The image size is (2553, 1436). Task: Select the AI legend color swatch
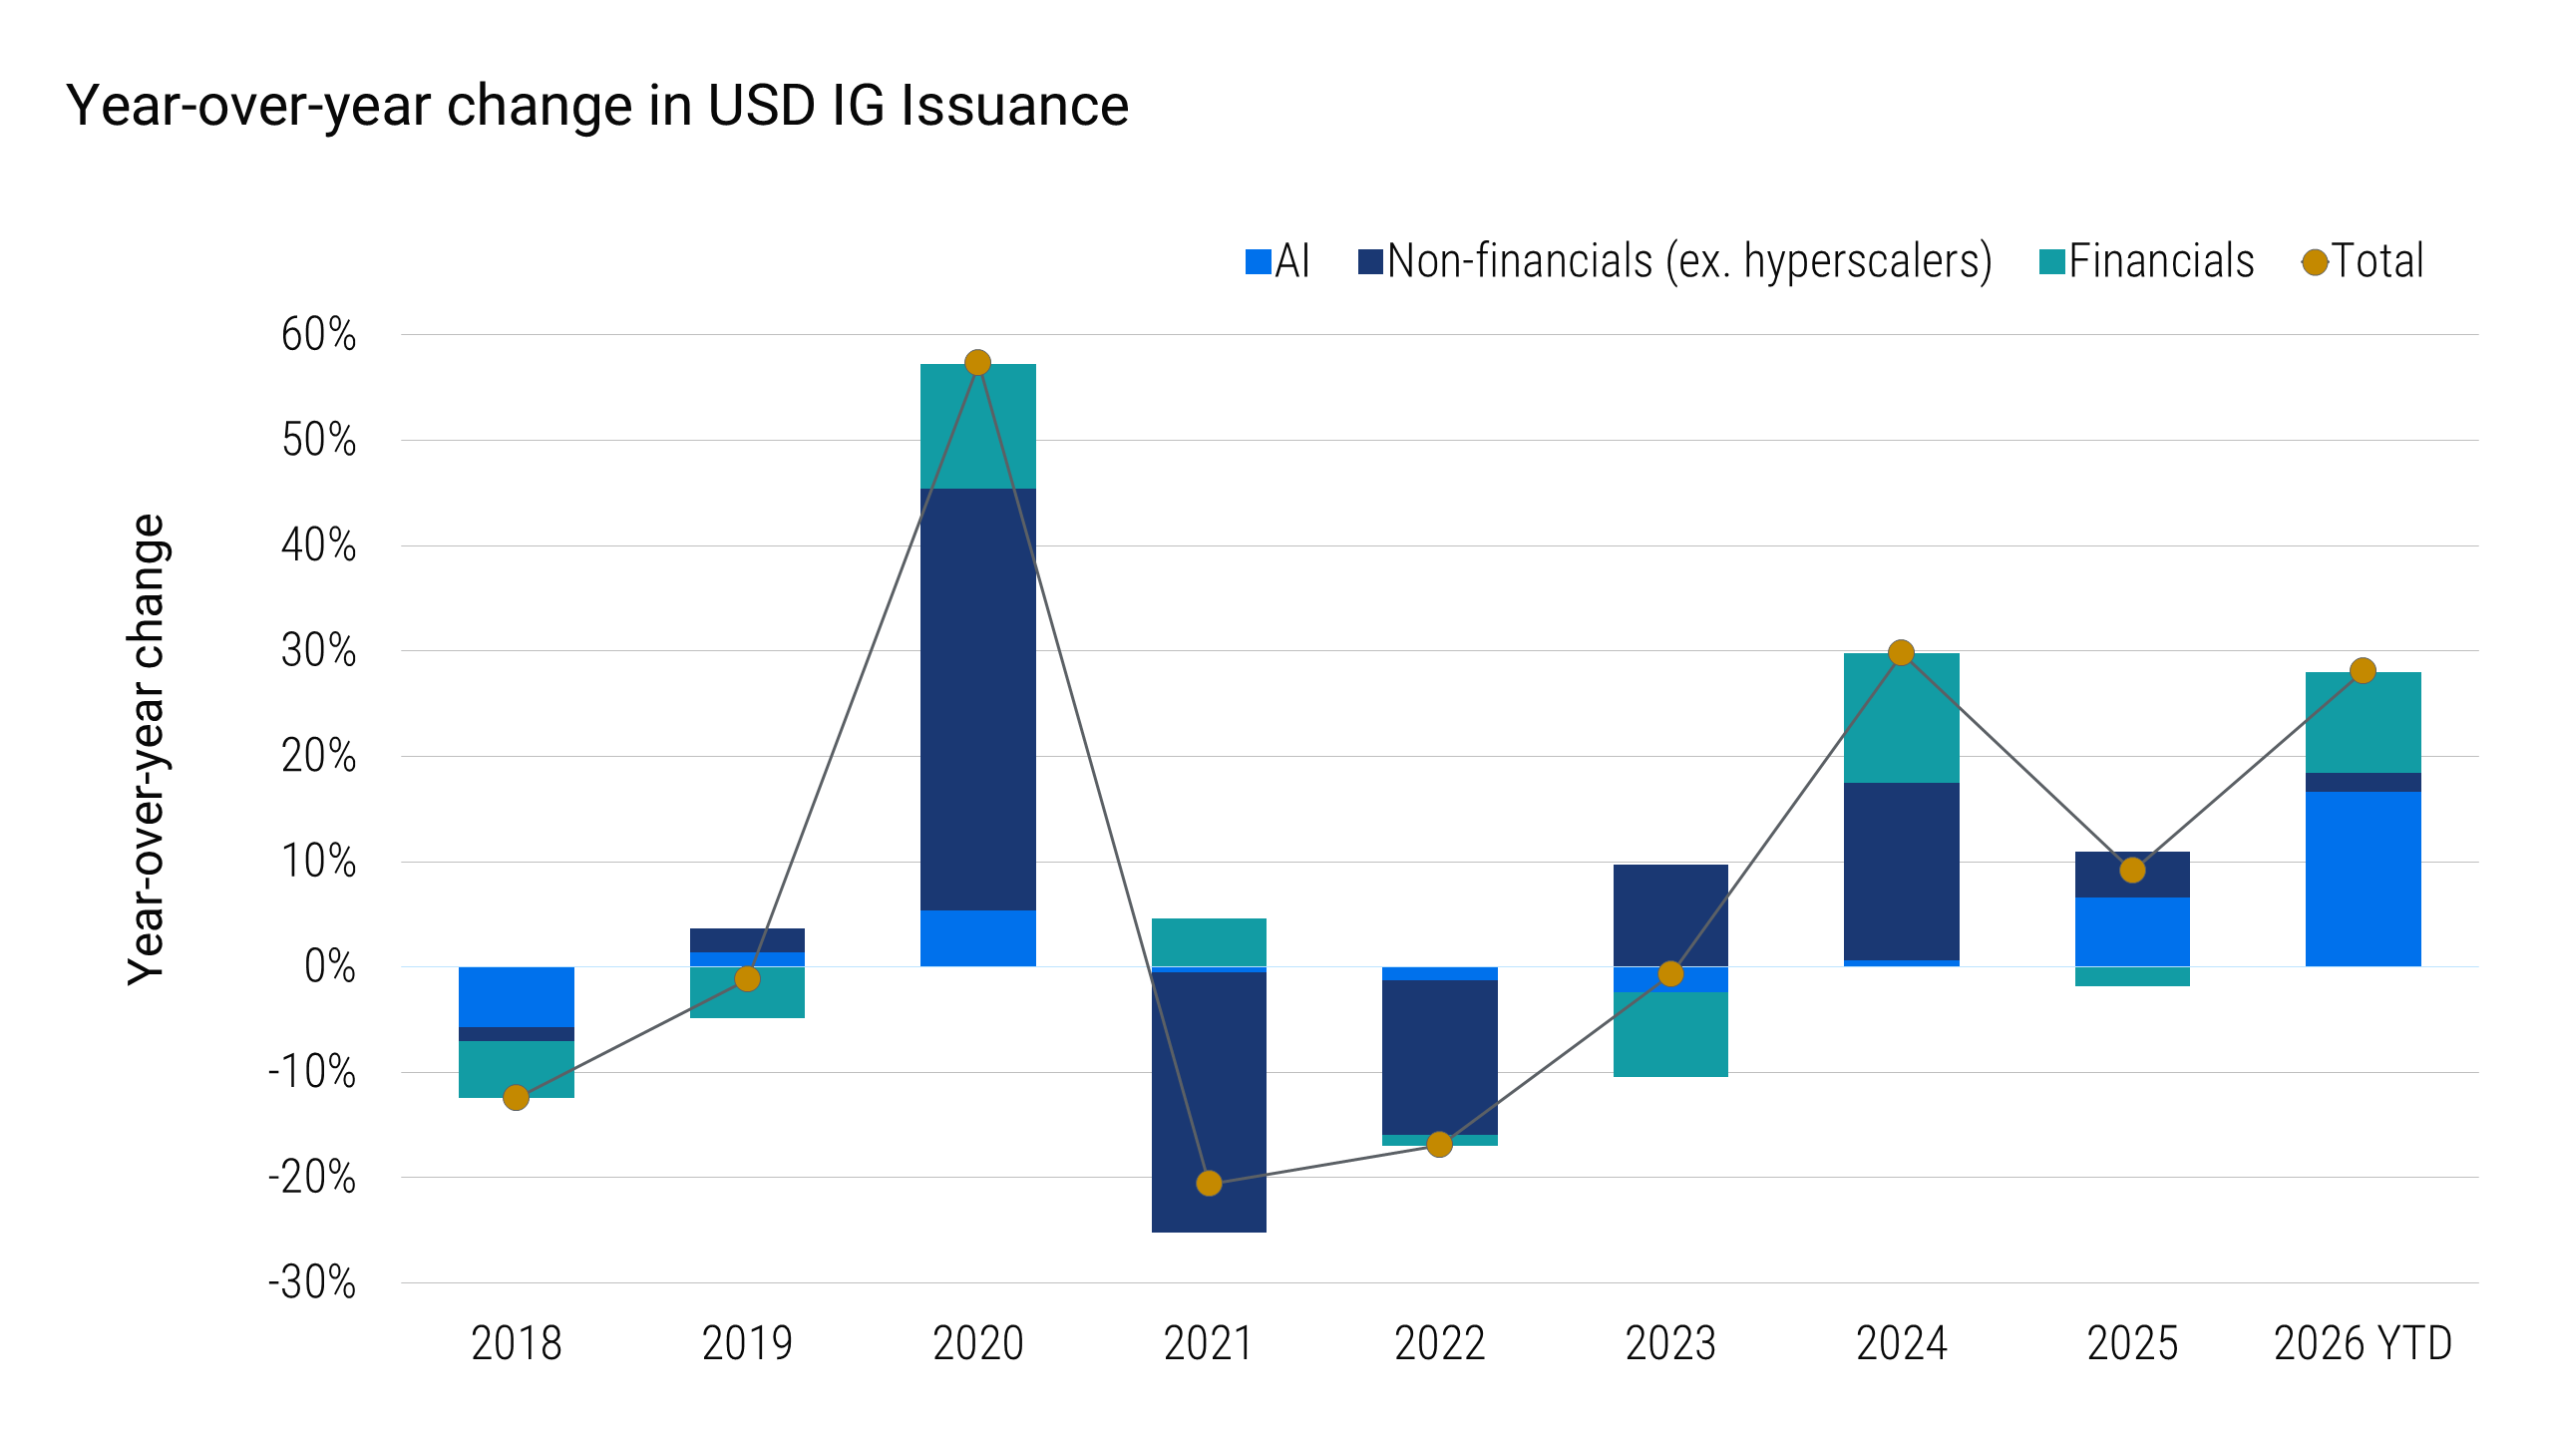point(1258,261)
